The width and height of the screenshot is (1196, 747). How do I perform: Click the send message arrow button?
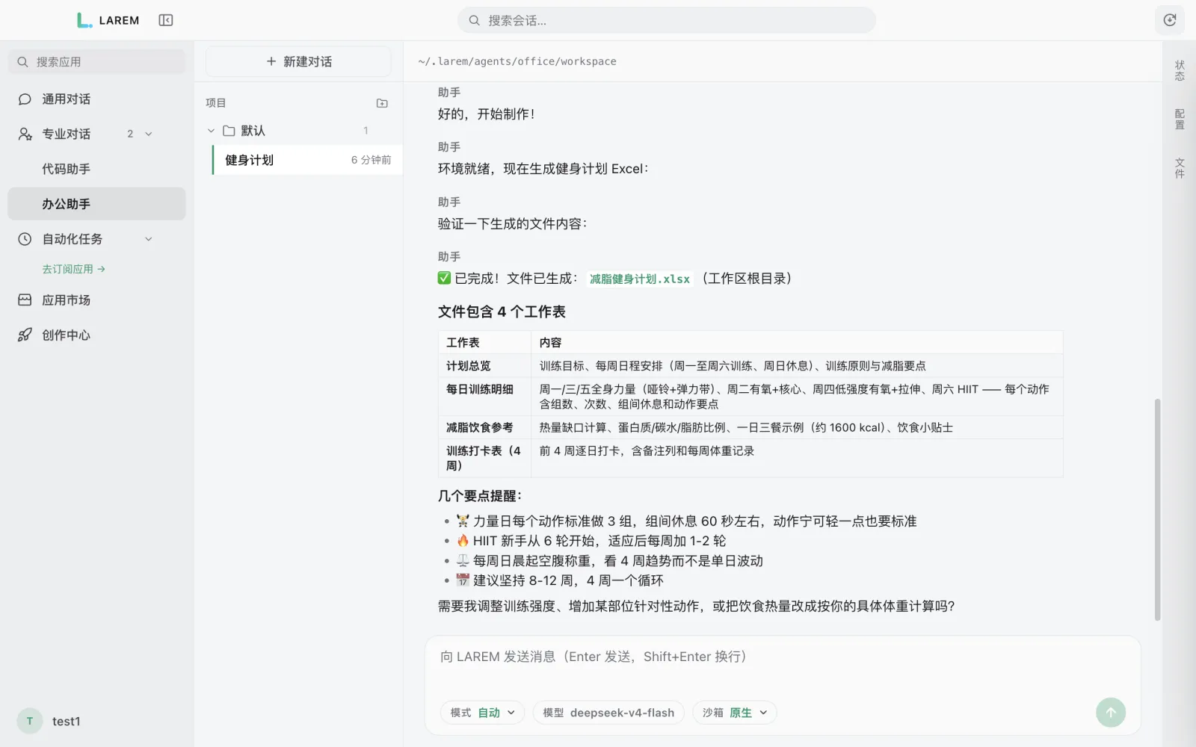click(1111, 712)
